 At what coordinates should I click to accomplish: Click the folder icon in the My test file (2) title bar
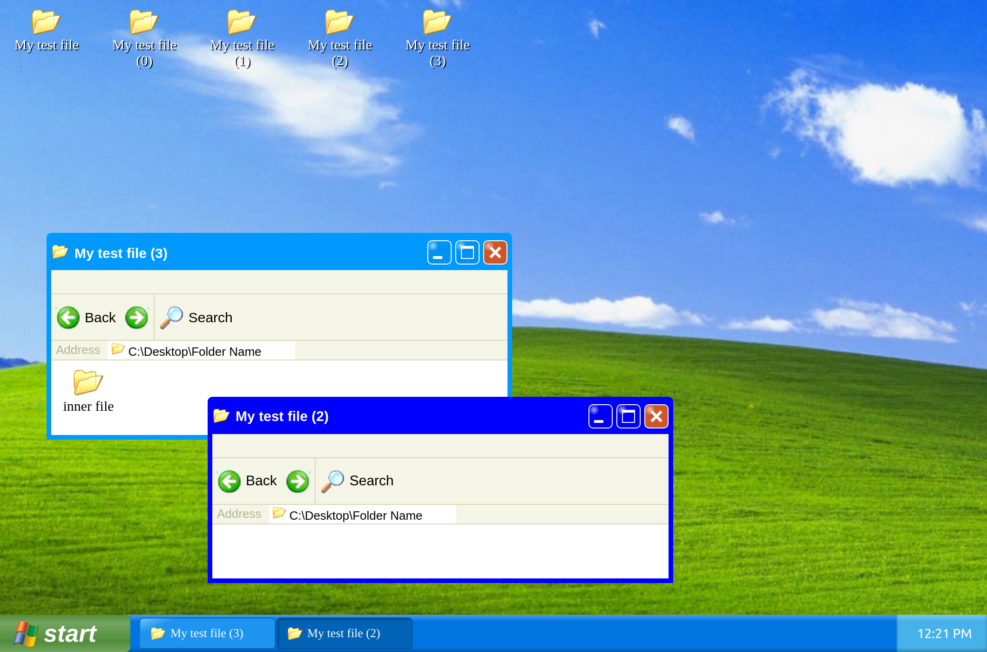click(222, 416)
